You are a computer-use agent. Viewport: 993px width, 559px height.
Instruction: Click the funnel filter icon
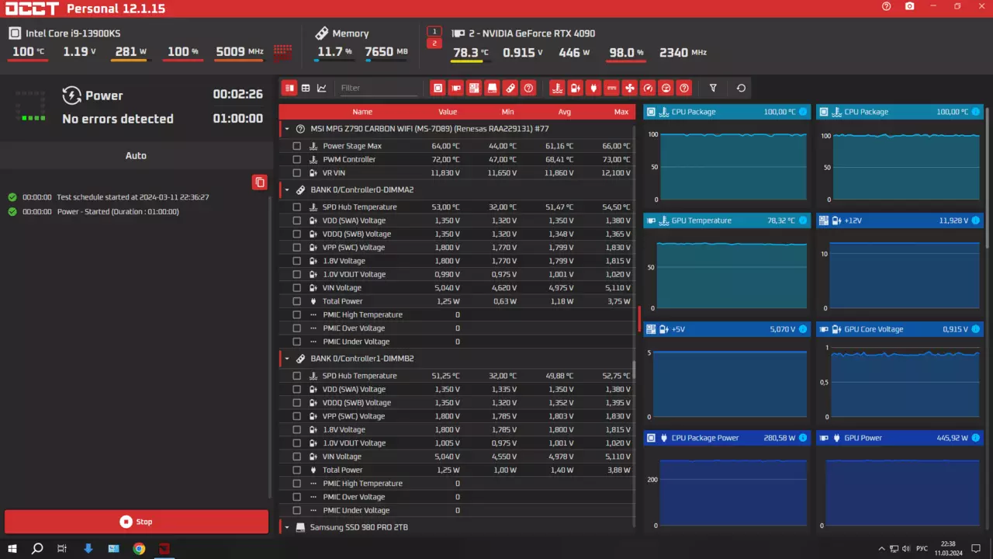[x=713, y=88]
